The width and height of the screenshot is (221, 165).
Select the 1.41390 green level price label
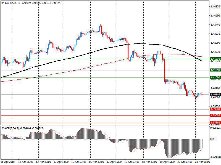point(215,70)
